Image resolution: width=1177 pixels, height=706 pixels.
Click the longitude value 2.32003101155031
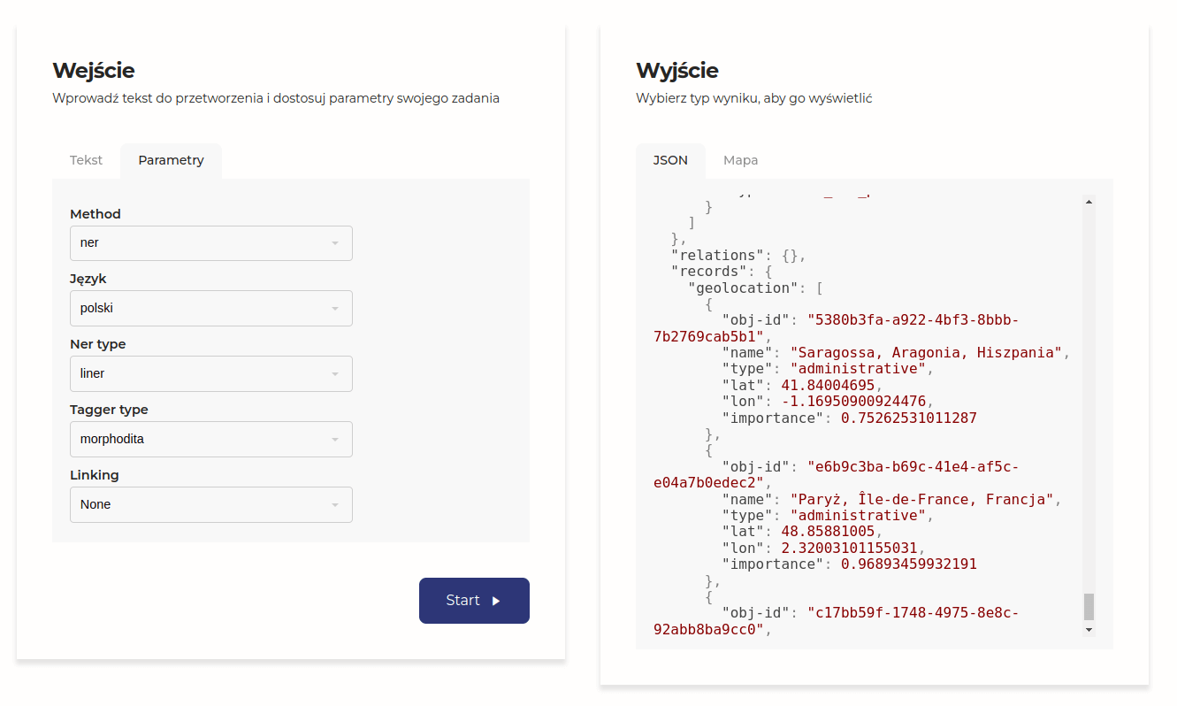coord(849,548)
